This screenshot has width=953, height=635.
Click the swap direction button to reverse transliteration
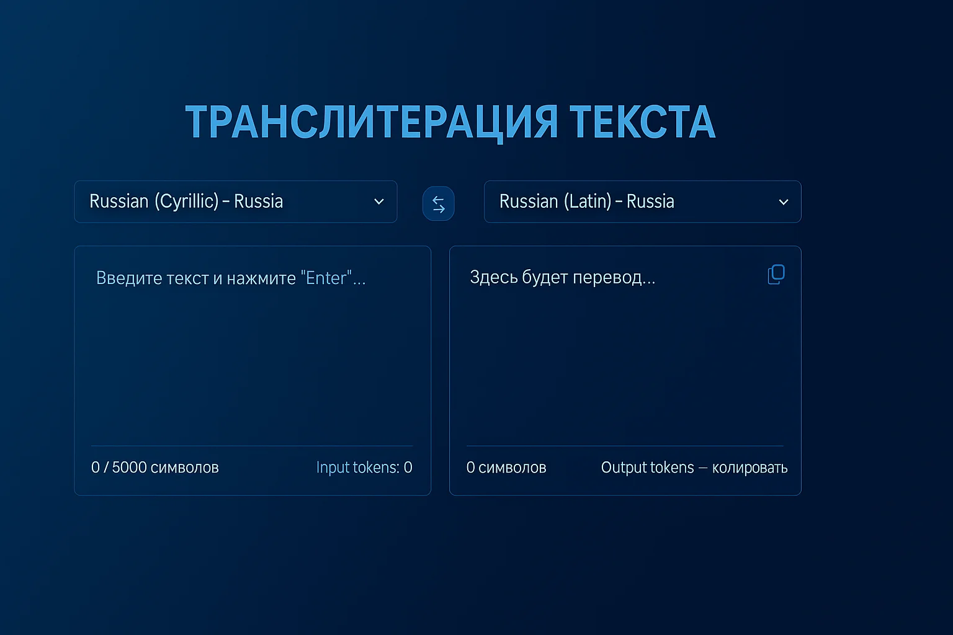(x=439, y=203)
